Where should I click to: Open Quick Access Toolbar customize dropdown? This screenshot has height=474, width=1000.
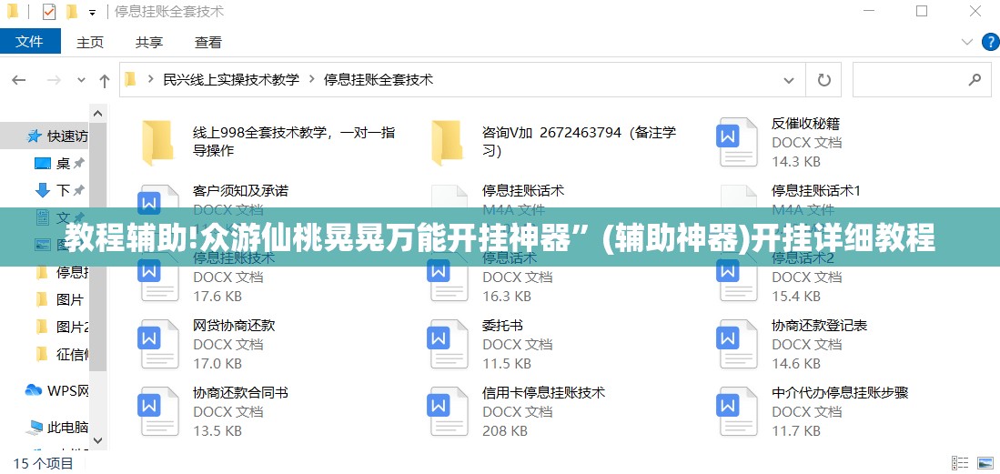(93, 12)
